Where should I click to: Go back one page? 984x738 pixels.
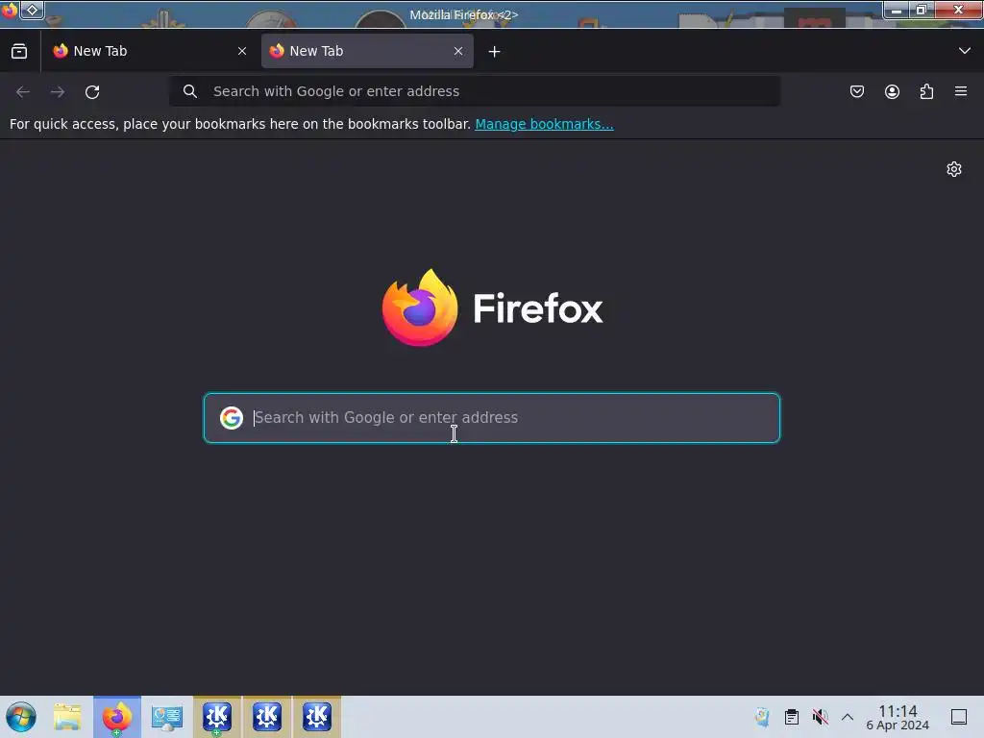(x=23, y=91)
